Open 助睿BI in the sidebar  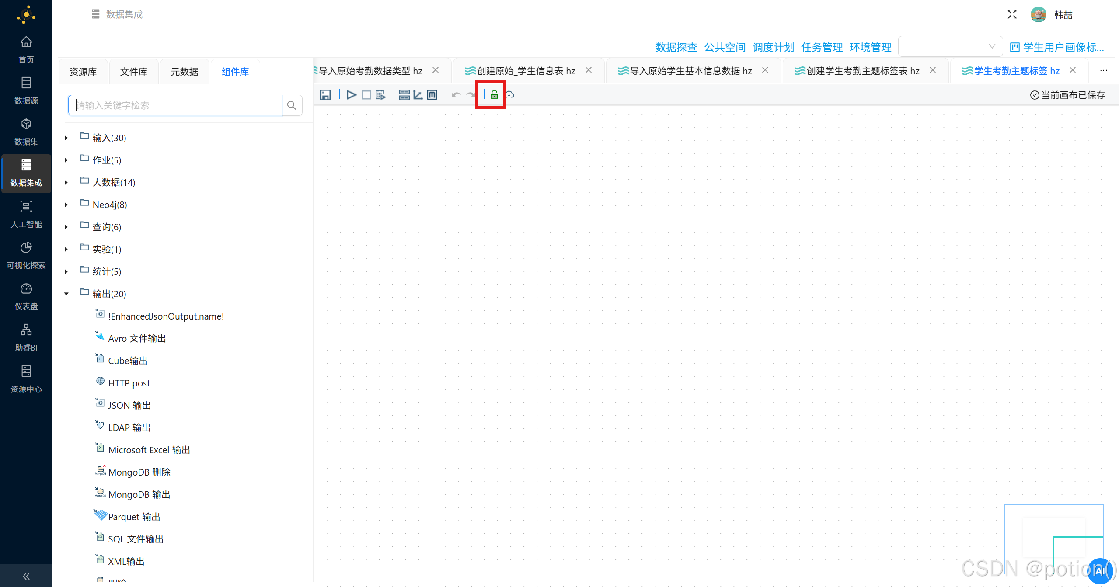pos(26,338)
